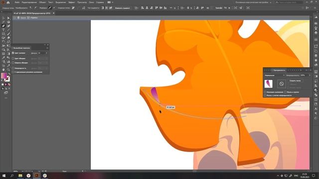319x179 pixels.
Task: Click the fill gradient swatch in toolbox
Action: (4, 76)
